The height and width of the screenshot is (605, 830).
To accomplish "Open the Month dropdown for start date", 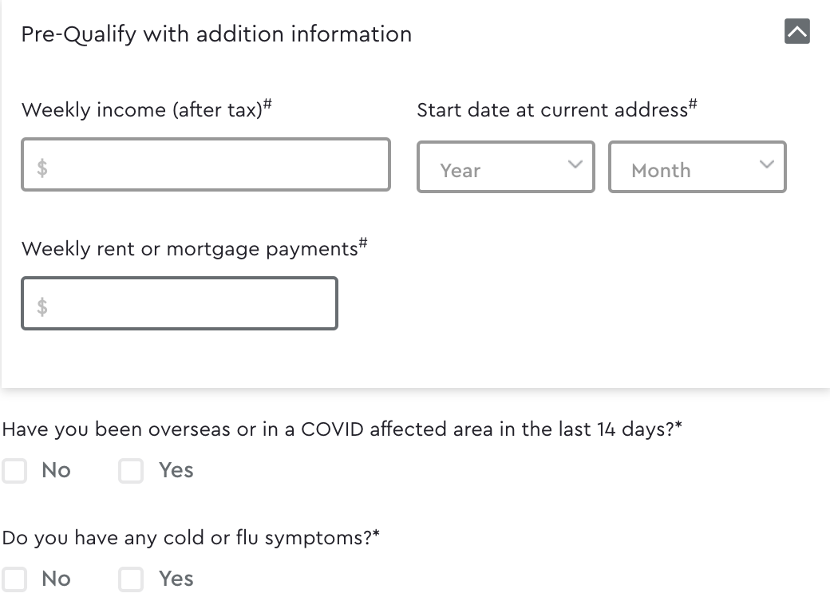I will pyautogui.click(x=698, y=167).
